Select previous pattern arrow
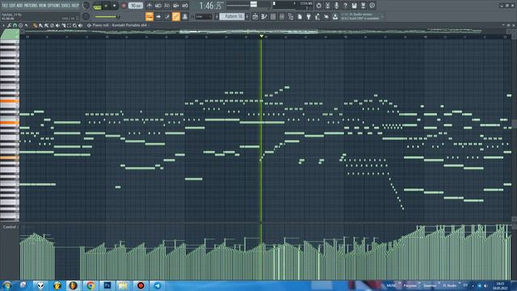517x291 pixels. [216, 16]
